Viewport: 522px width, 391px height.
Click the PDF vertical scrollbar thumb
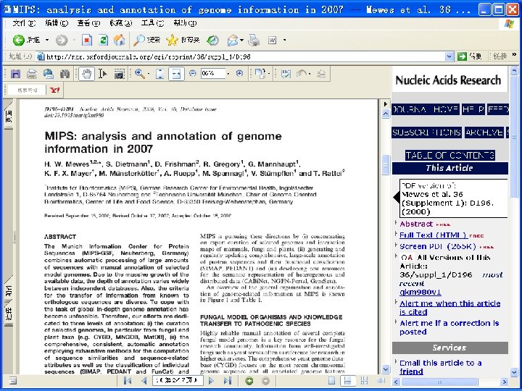[385, 165]
